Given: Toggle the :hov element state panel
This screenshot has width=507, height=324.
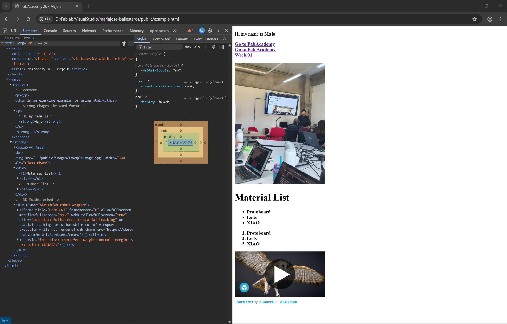Looking at the screenshot, I should 188,47.
